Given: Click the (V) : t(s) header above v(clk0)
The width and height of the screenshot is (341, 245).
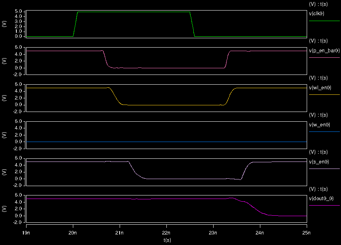Looking at the screenshot, I should click(x=318, y=4).
